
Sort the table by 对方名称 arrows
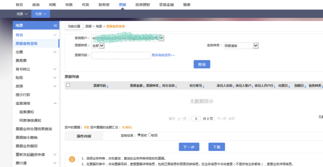click(x=176, y=86)
